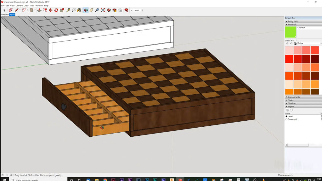Viewport: 322px width, 181px height.
Task: Open the Line tool dropdown arrow
Action: coord(20,10)
